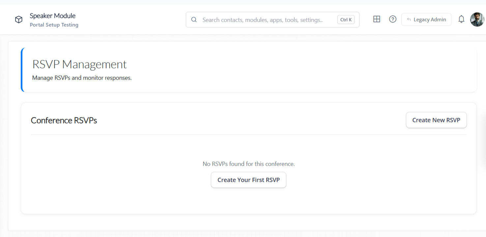Click the cube logo icon beside Speaker Module

[x=19, y=20]
